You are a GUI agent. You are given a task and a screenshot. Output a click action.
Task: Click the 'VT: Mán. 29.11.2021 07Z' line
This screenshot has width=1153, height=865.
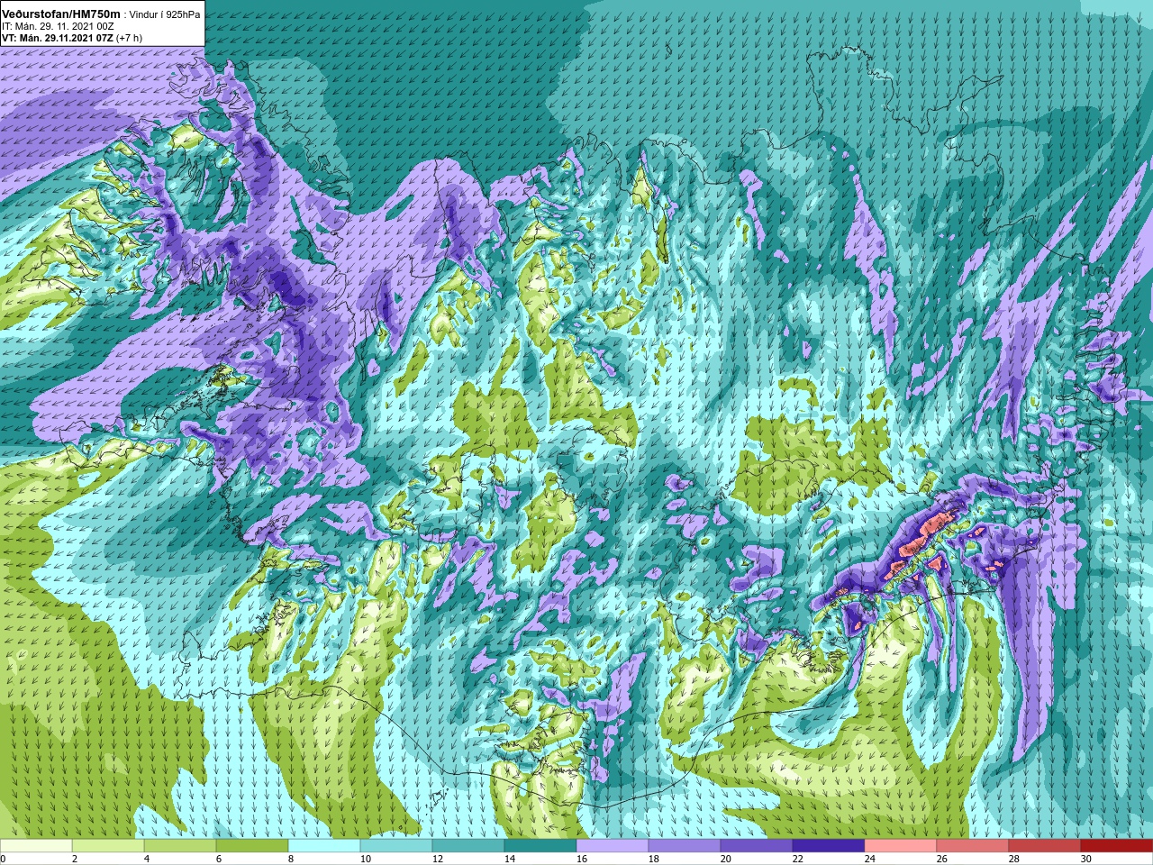click(x=58, y=38)
